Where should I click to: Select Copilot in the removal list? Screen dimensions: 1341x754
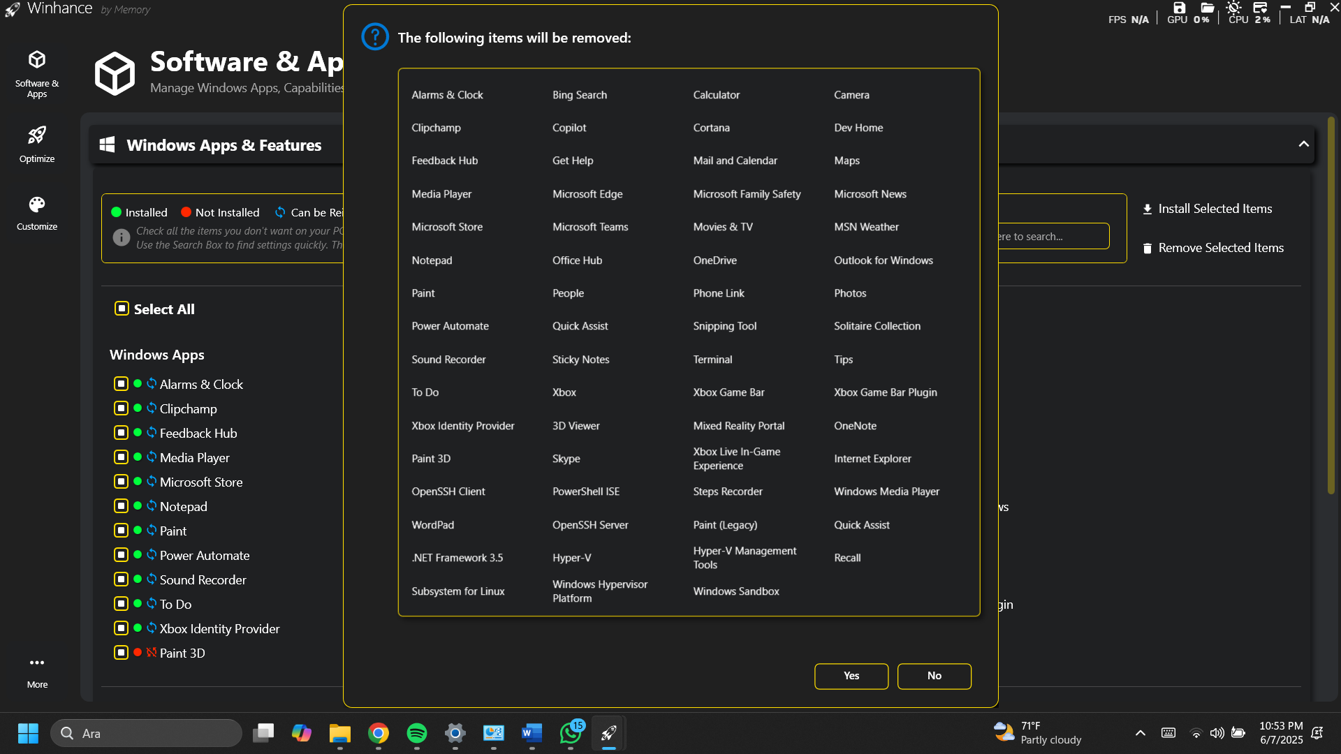569,128
